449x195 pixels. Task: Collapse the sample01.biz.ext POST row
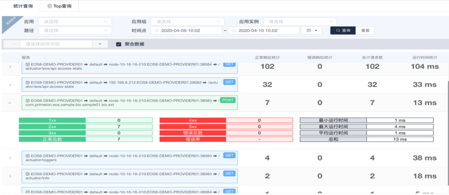coord(10,103)
